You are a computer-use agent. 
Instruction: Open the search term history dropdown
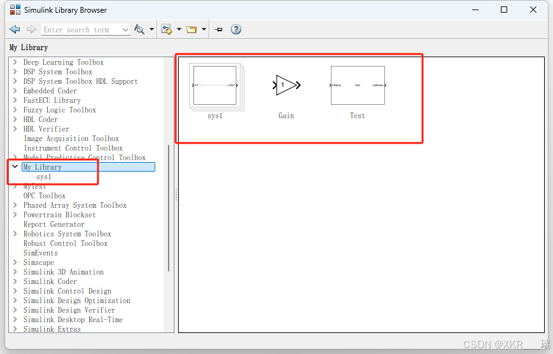(125, 30)
